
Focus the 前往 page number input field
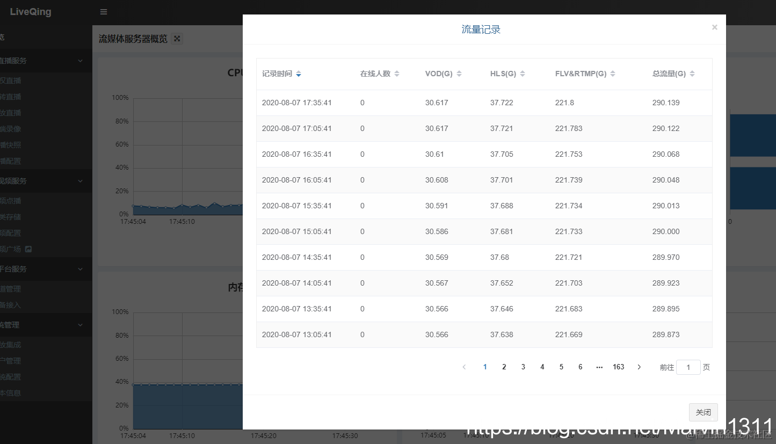coord(688,367)
